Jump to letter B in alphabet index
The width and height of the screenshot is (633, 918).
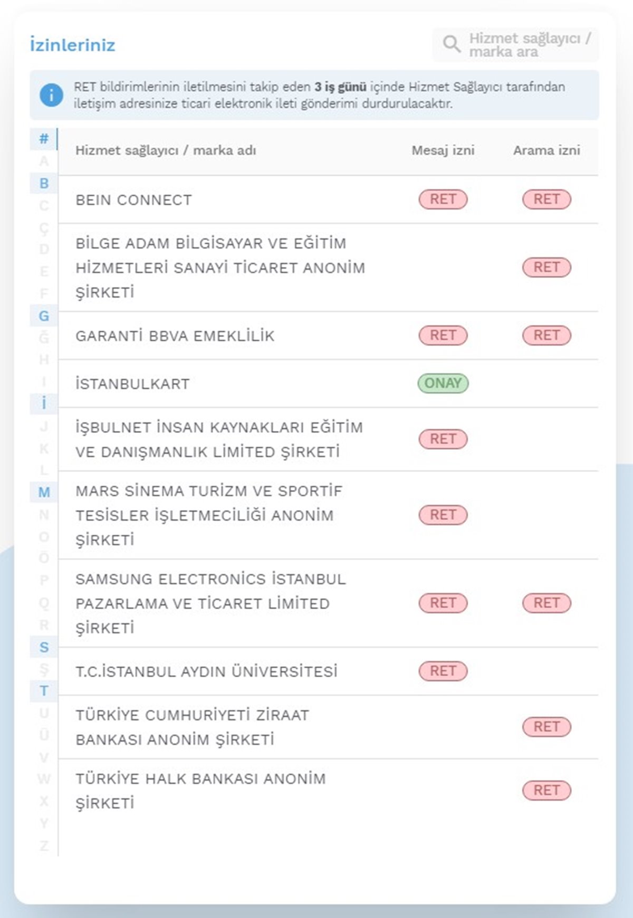[44, 184]
